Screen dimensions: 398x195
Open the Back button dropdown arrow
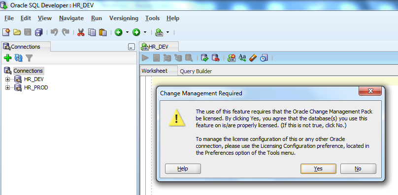click(x=127, y=32)
